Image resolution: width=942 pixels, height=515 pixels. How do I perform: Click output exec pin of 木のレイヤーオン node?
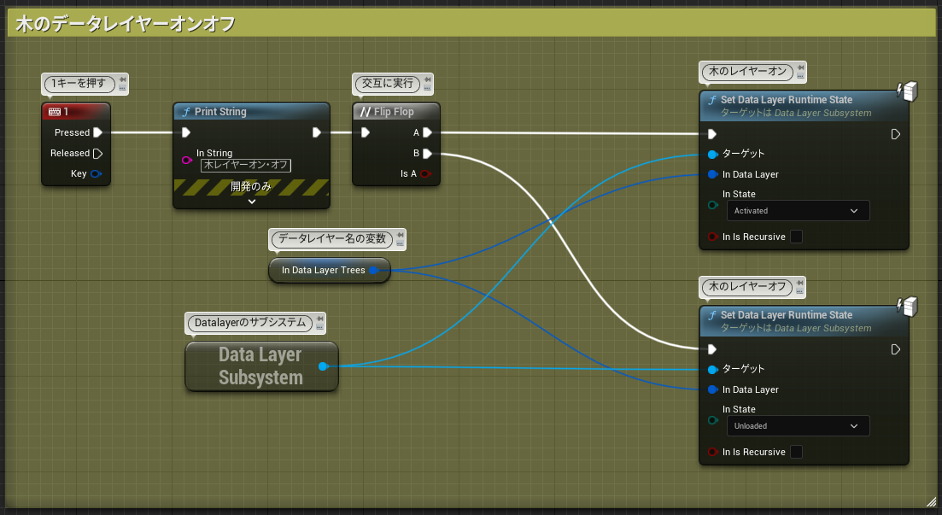pos(895,134)
